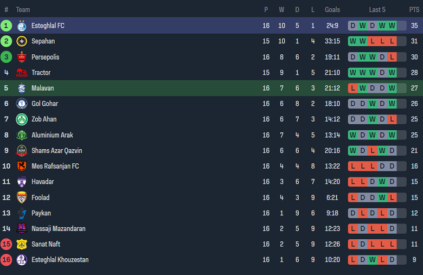The width and height of the screenshot is (423, 275).
Task: Open Aluminium Arak team page
Action: click(52, 135)
